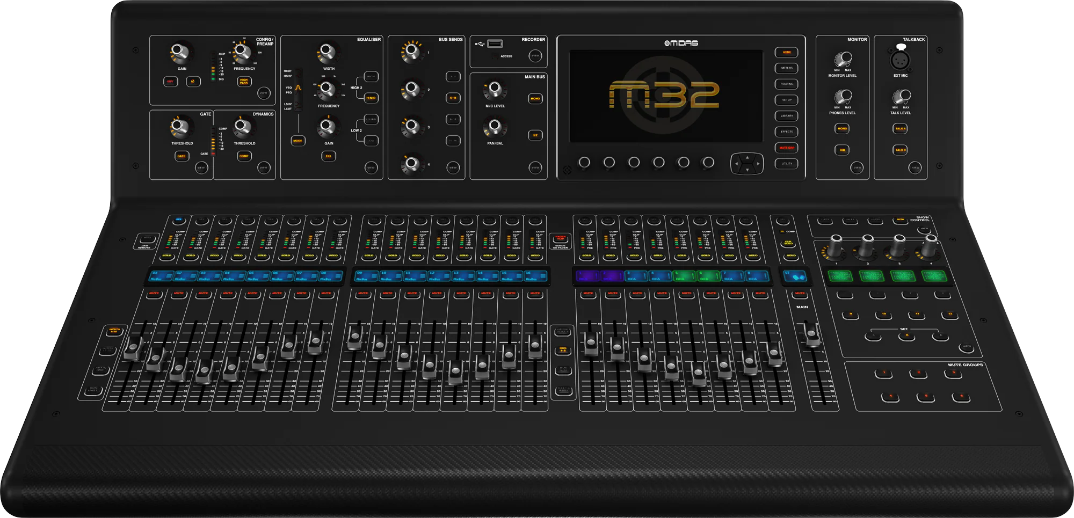Select the HI MID EQ band

(x=371, y=98)
